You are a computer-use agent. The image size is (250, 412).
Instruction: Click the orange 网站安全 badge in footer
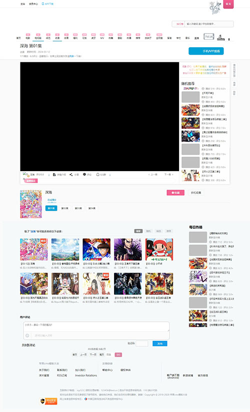point(48,401)
